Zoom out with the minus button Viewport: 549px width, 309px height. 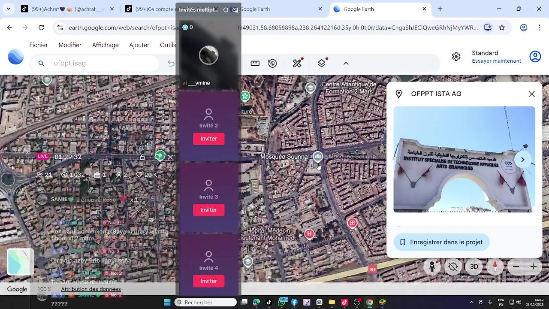click(x=516, y=267)
